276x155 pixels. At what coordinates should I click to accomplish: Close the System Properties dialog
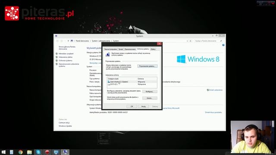click(x=159, y=43)
